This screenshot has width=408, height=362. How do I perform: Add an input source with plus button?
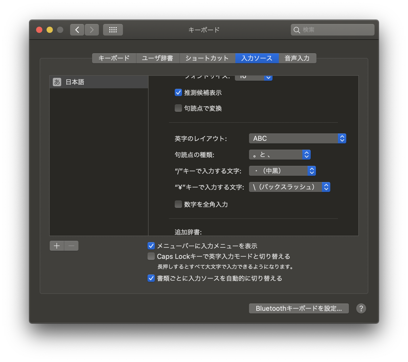pos(57,246)
